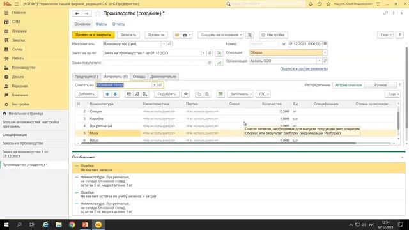The height and width of the screenshot is (230, 409).
Task: Click the barcode search icon in materials toolbar
Action: tap(129, 94)
